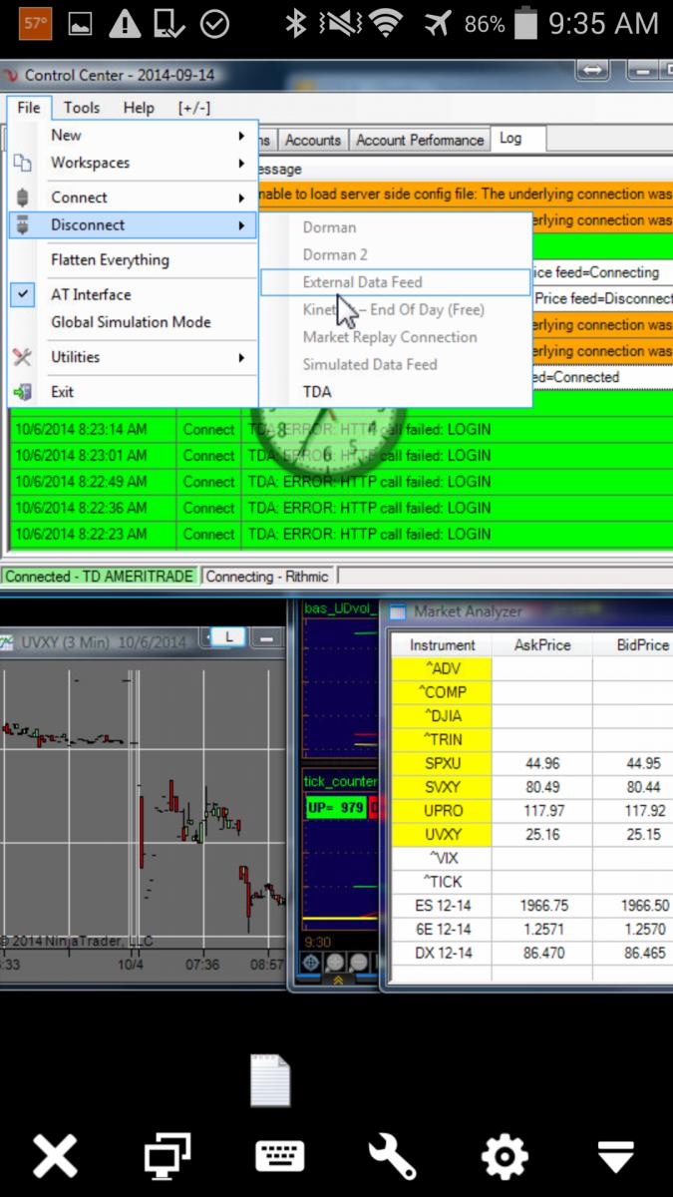The image size is (673, 1197).
Task: Click the Workspaces menu icon
Action: [x=23, y=163]
